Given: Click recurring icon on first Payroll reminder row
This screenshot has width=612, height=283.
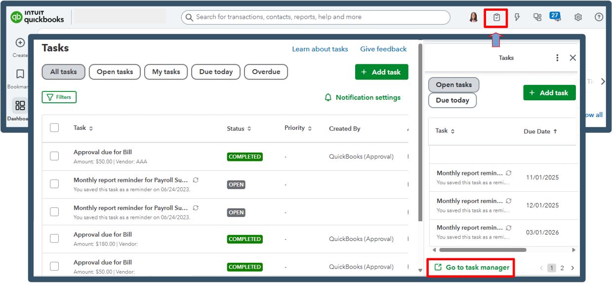Looking at the screenshot, I should point(196,180).
